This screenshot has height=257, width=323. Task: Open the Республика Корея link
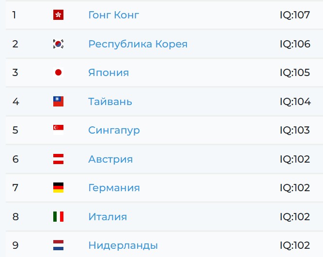pos(138,44)
